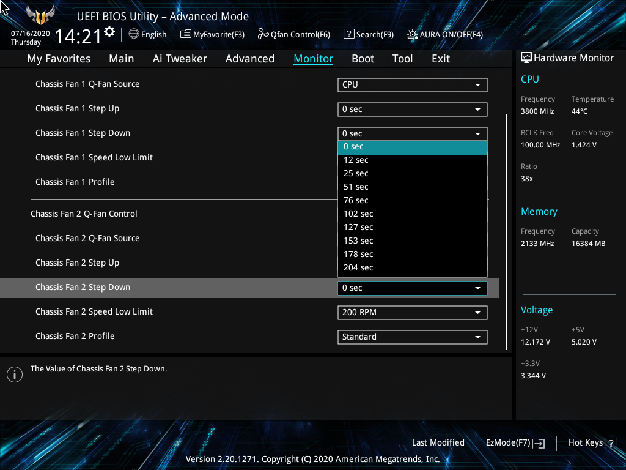Open the Ai Tweaker tab
This screenshot has width=626, height=470.
tap(180, 59)
